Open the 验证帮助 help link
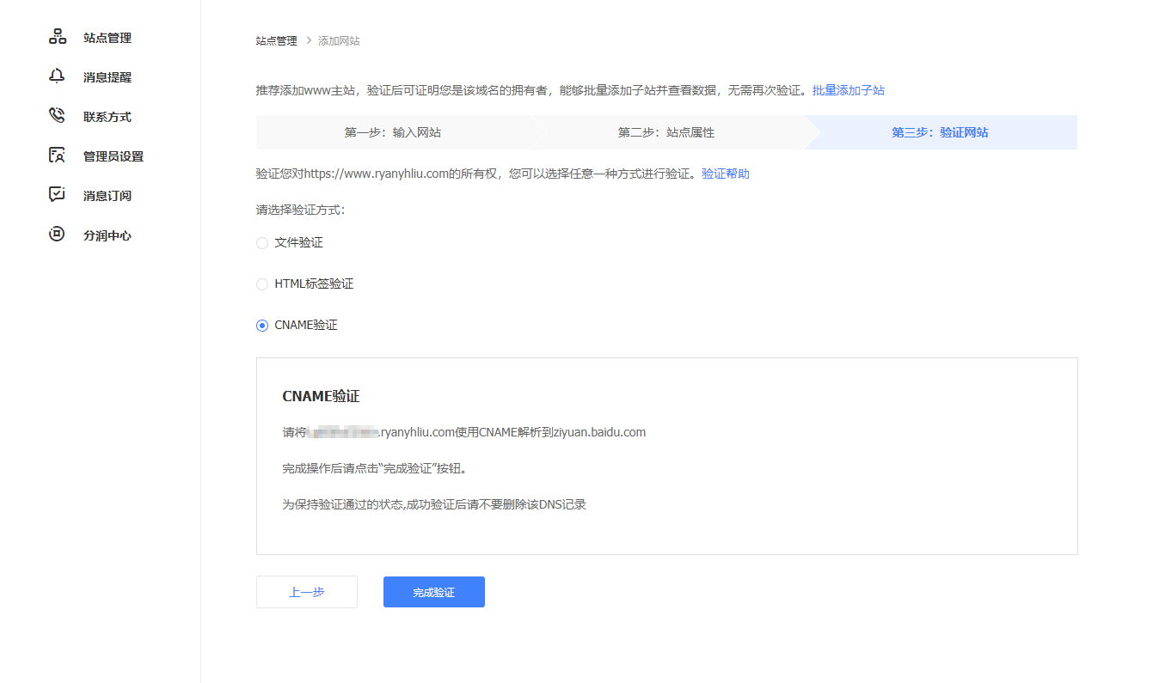Viewport: 1153px width, 683px height. (726, 174)
